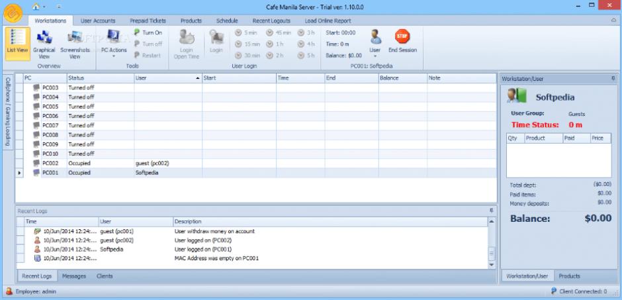This screenshot has width=622, height=300.
Task: Open the Prepaid Tickets tab
Action: pyautogui.click(x=148, y=21)
